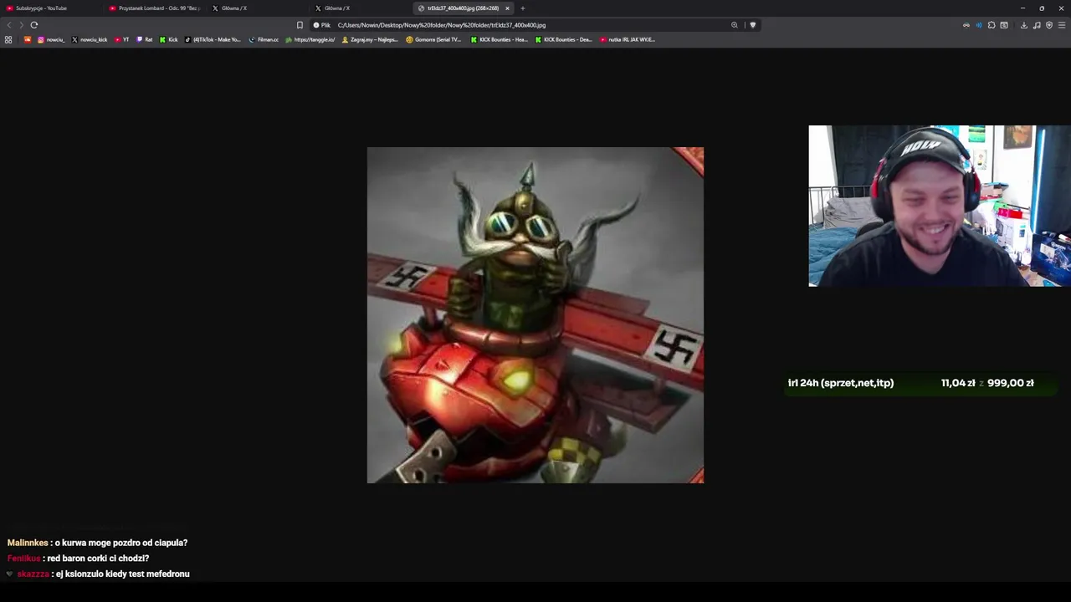The width and height of the screenshot is (1071, 602).
Task: Open the apps grid icon on bookmarks bar
Action: coord(8,39)
